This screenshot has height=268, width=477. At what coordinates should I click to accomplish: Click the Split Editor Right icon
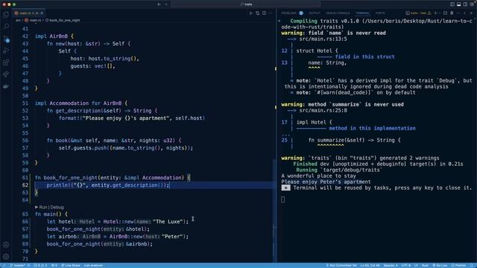pos(264,13)
